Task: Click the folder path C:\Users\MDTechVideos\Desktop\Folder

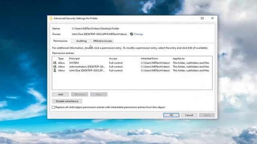Action: click(96, 28)
